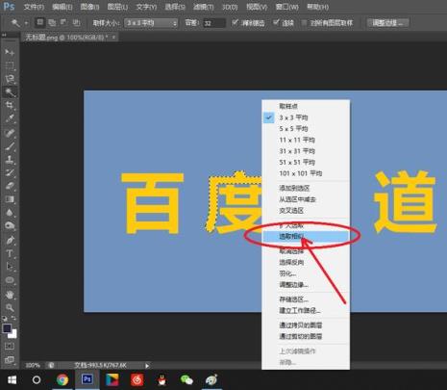Select the Eyedropper tool
The height and width of the screenshot is (390, 447).
pos(10,118)
